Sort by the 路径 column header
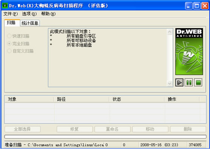This screenshot has height=149, width=210. pyautogui.click(x=82, y=99)
